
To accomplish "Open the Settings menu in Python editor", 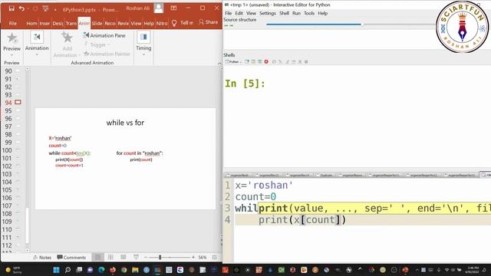I will (x=268, y=13).
